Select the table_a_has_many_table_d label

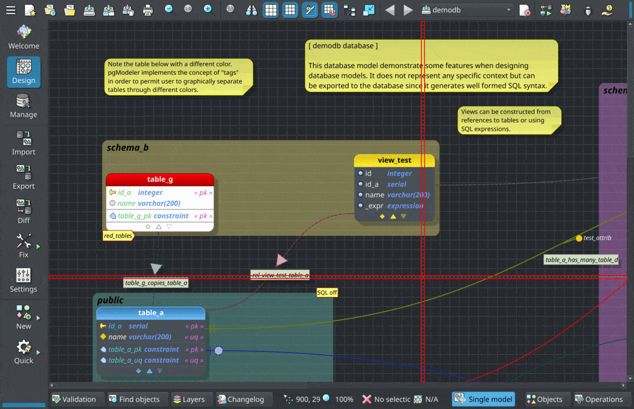582,260
